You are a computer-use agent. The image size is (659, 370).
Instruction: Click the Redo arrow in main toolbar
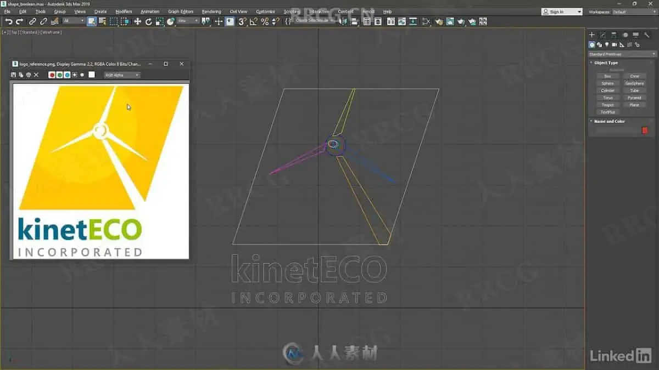[19, 21]
